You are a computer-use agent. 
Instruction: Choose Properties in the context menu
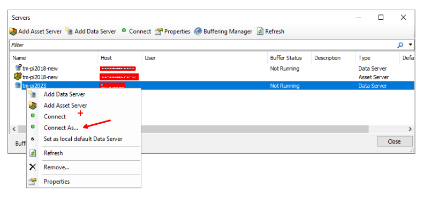click(x=84, y=182)
